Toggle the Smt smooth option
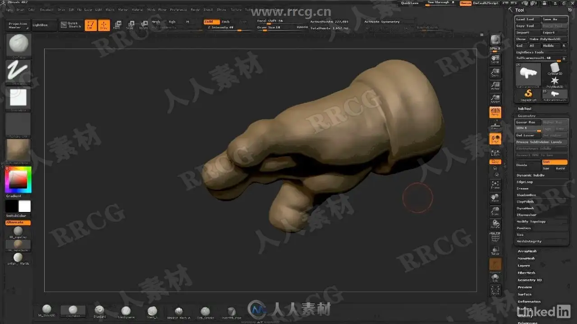Image resolution: width=577 pixels, height=324 pixels. [x=554, y=162]
